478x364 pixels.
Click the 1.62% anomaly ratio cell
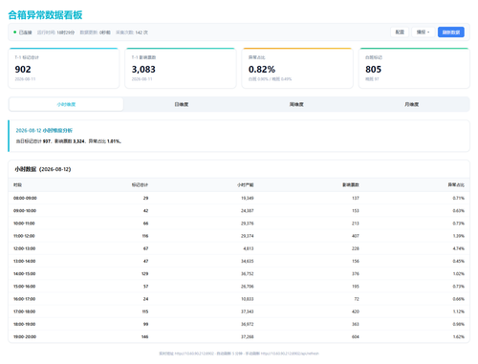459,337
